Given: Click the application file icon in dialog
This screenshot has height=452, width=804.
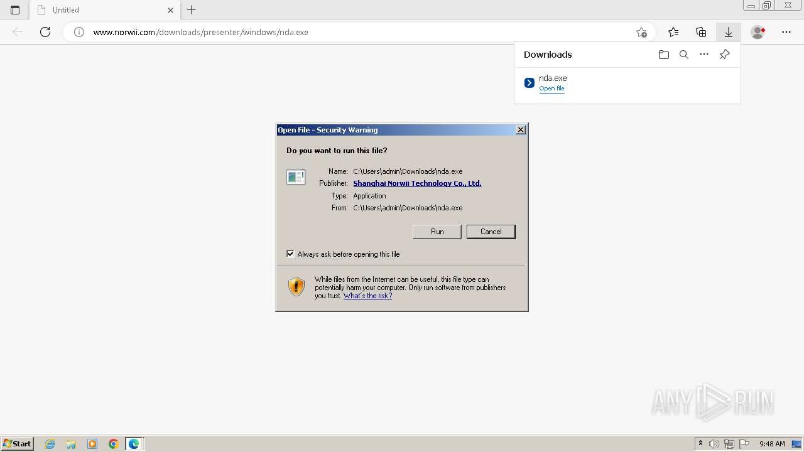Looking at the screenshot, I should point(296,177).
